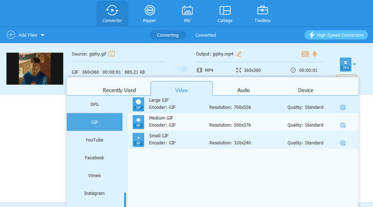The image size is (373, 207).
Task: Click the ID3 metadata tag icon
Action: 305,54
